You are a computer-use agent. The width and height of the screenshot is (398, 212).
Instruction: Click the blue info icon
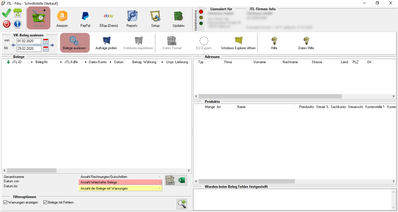[17, 24]
